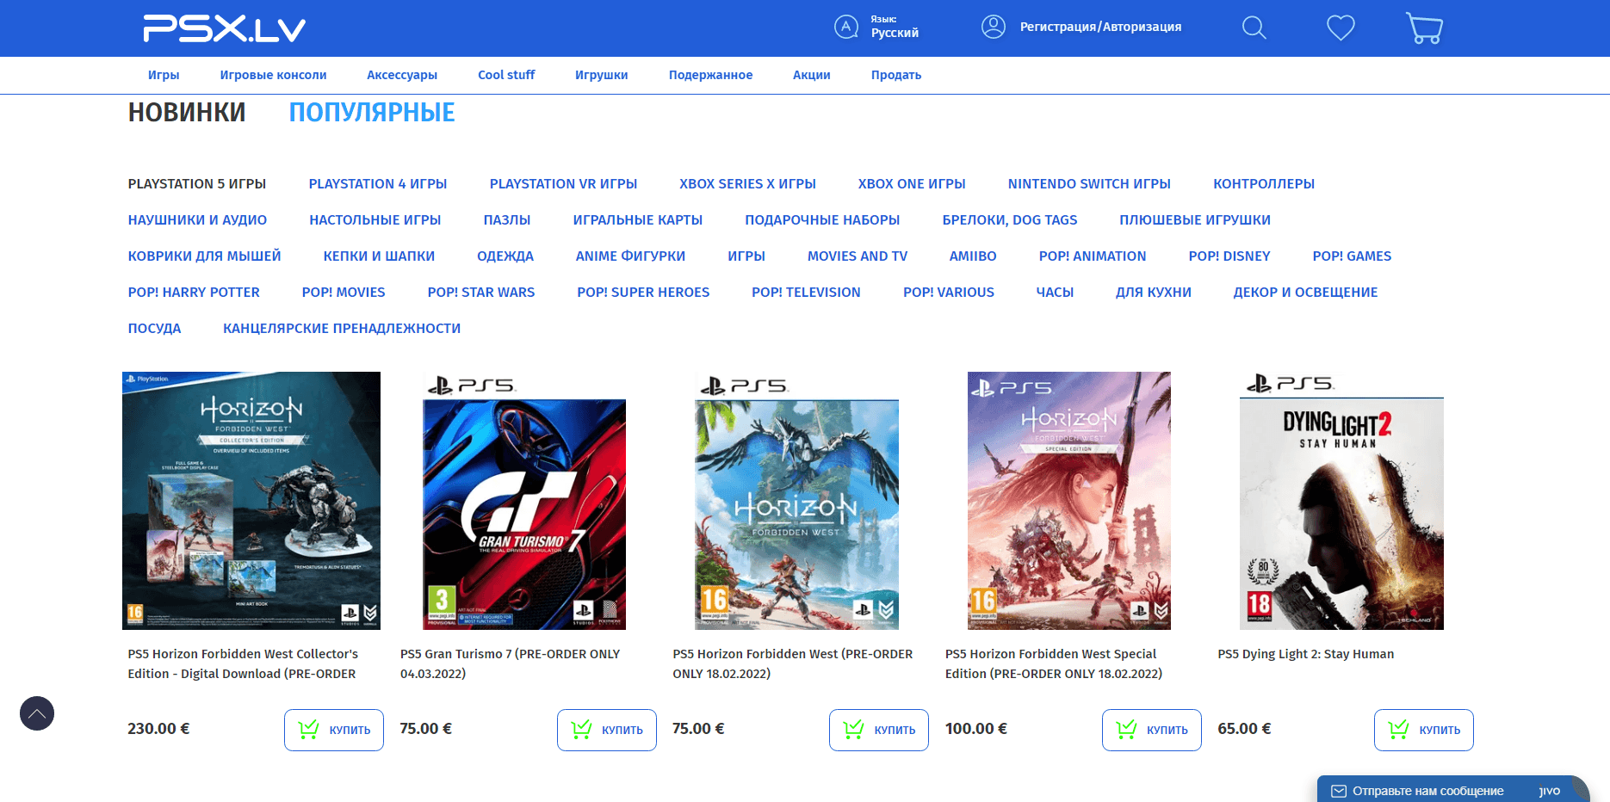The width and height of the screenshot is (1610, 802).
Task: Select КАНЦЕЛЯРСКИЕ ПРЕНАДЛЕЖНОСТИ category
Action: [x=342, y=328]
